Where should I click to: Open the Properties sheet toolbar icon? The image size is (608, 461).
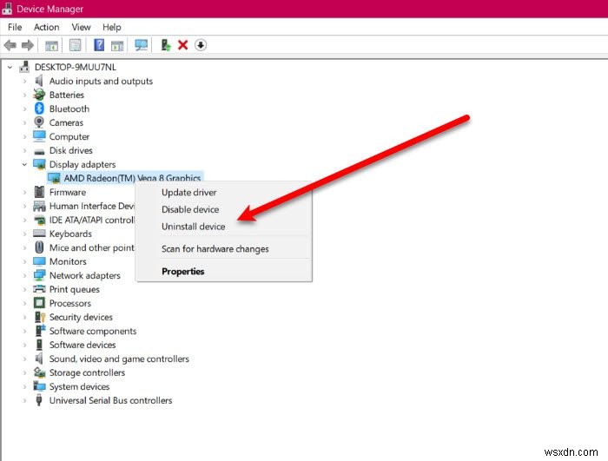76,45
